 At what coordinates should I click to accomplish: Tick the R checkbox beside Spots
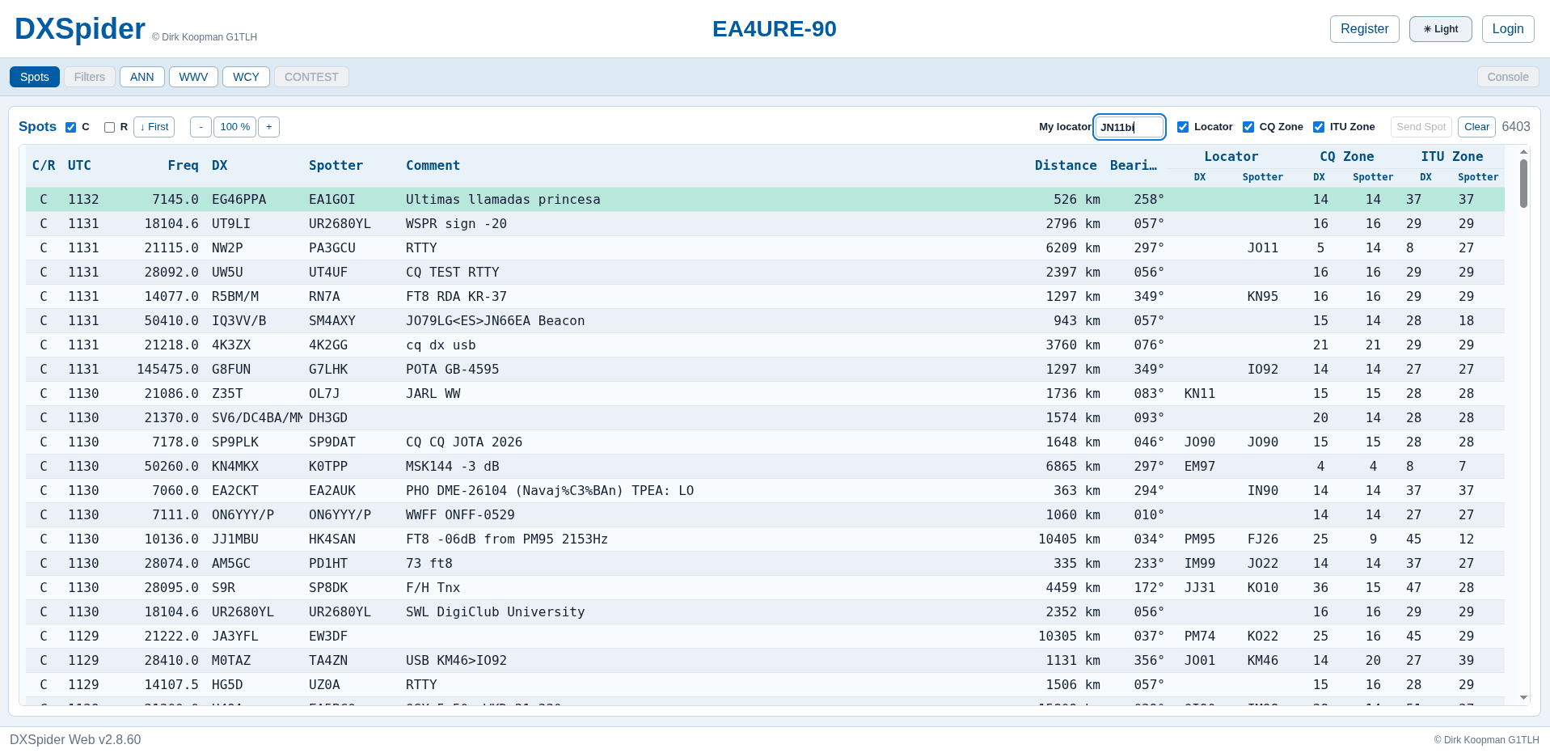click(x=109, y=127)
